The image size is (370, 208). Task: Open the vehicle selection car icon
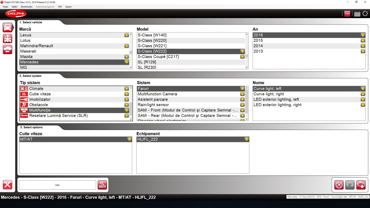click(8, 27)
